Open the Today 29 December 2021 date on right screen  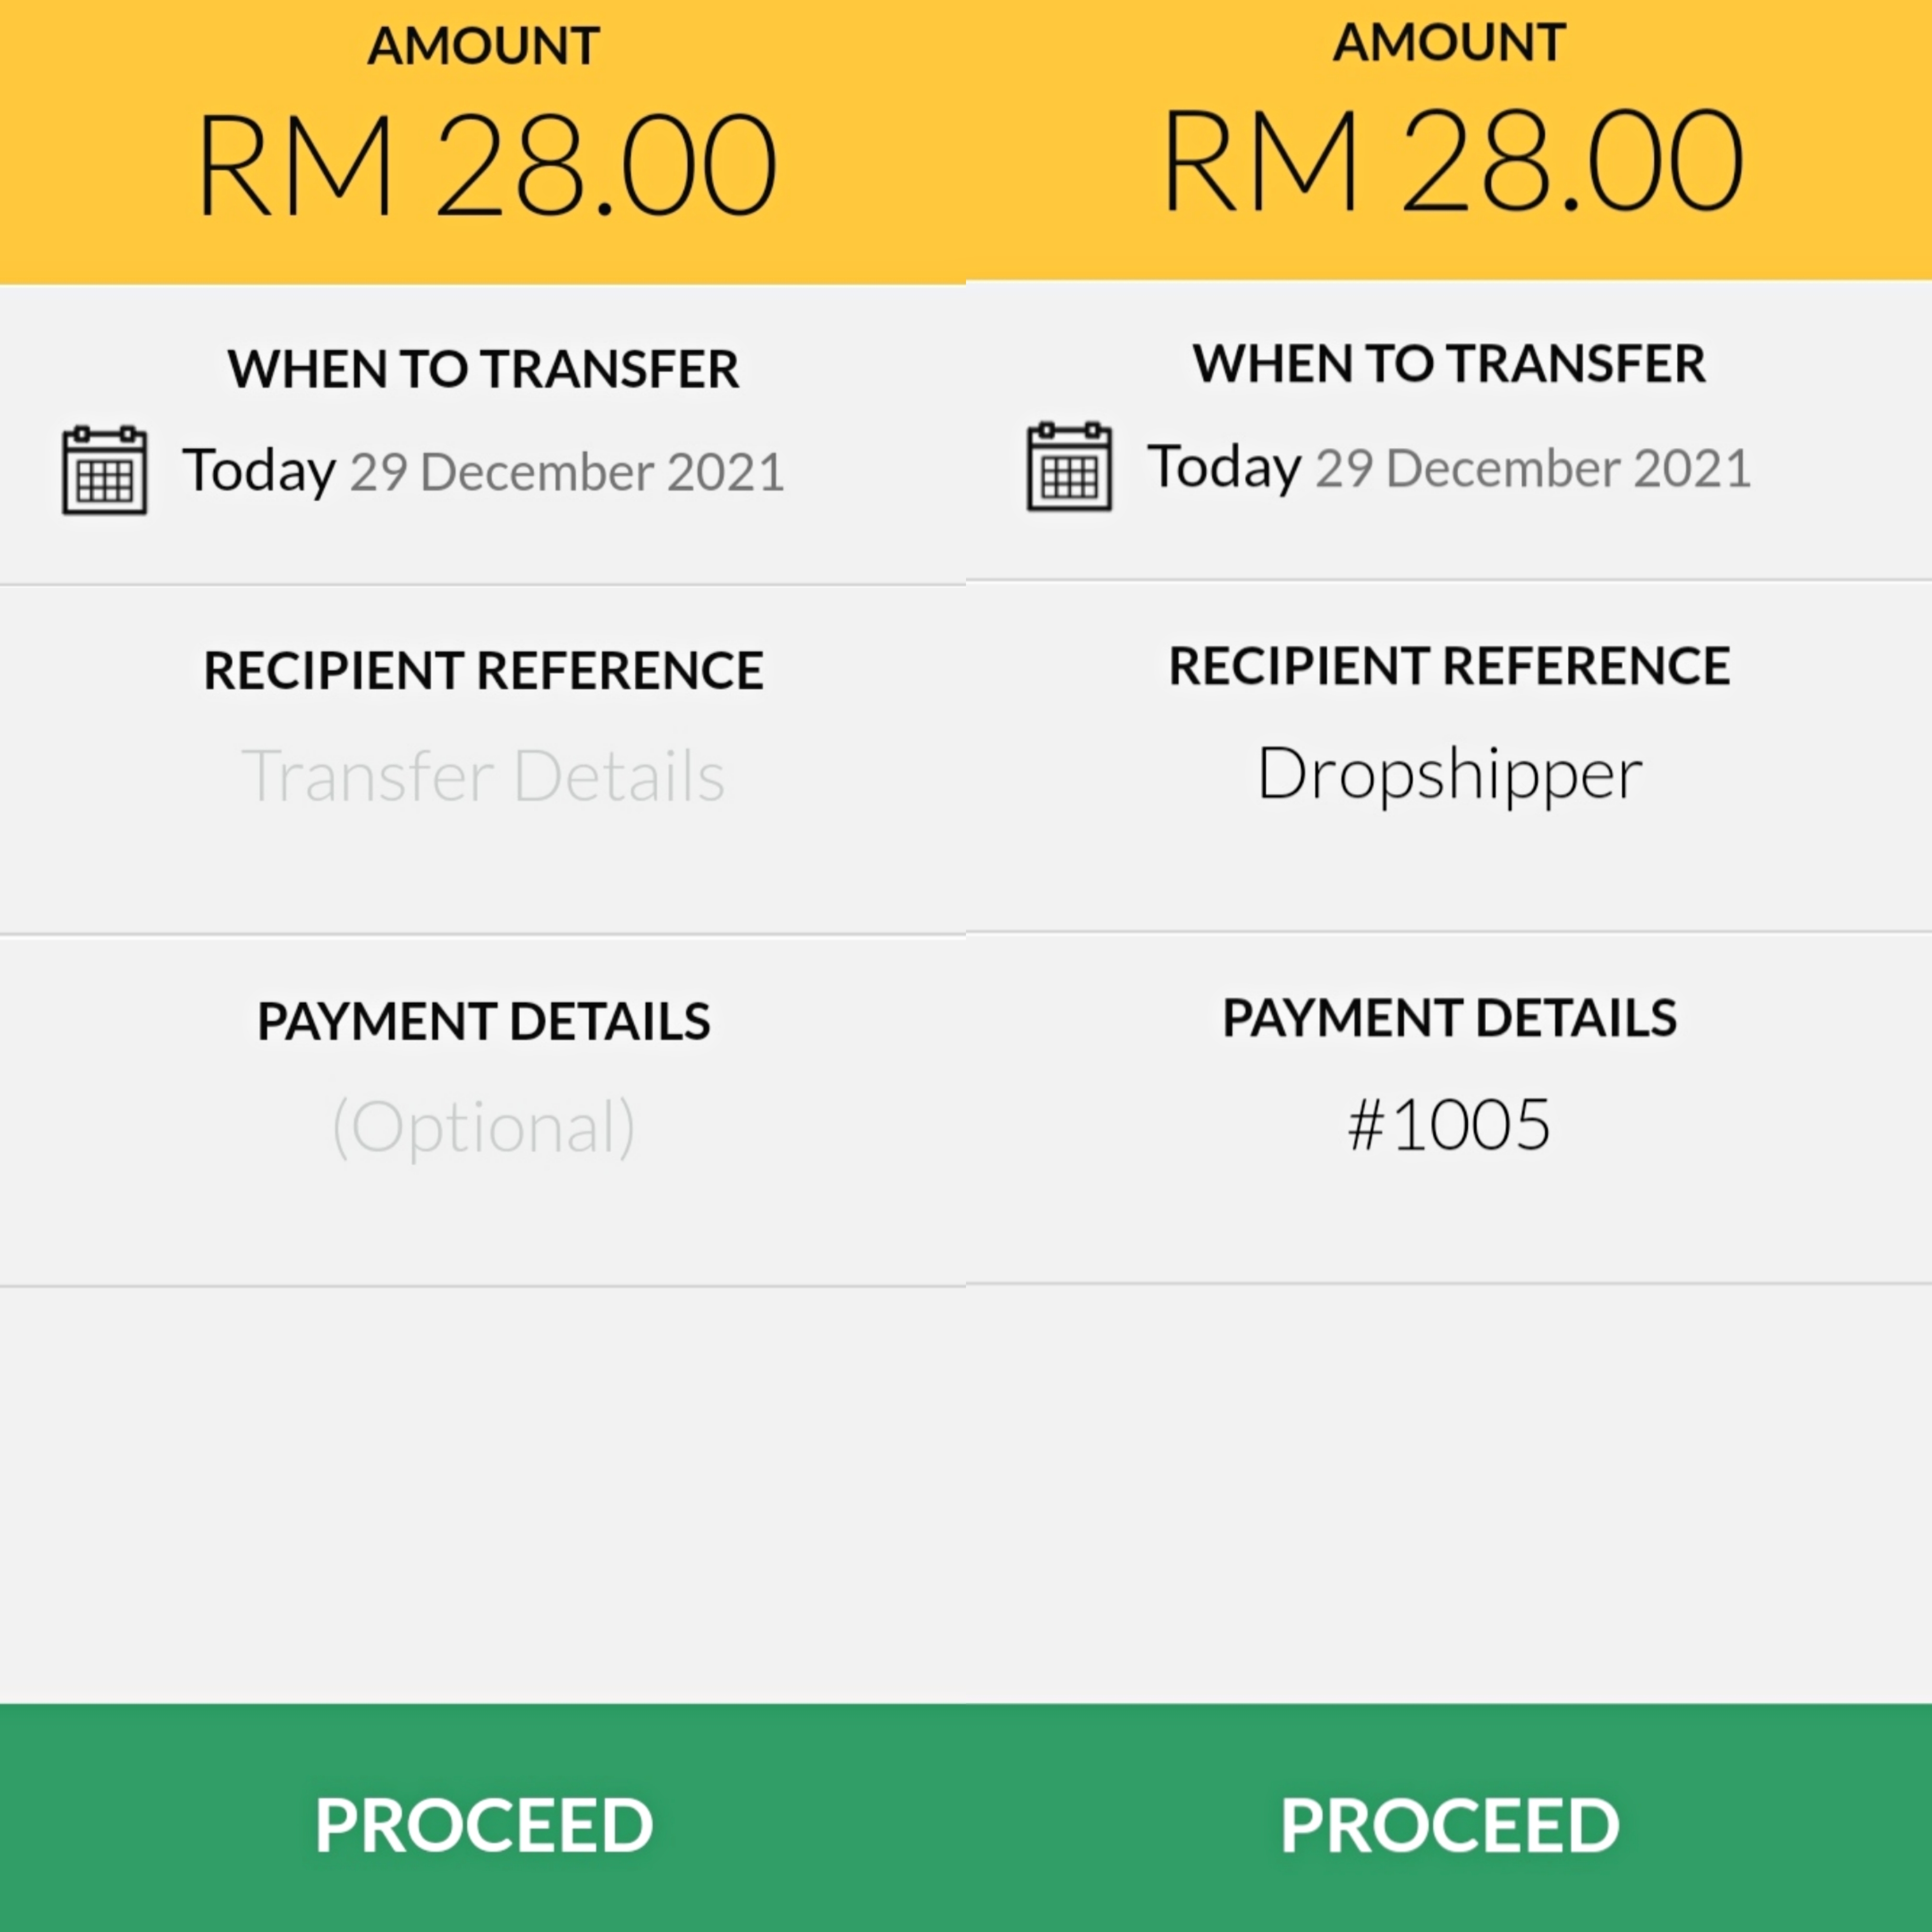pyautogui.click(x=1449, y=467)
